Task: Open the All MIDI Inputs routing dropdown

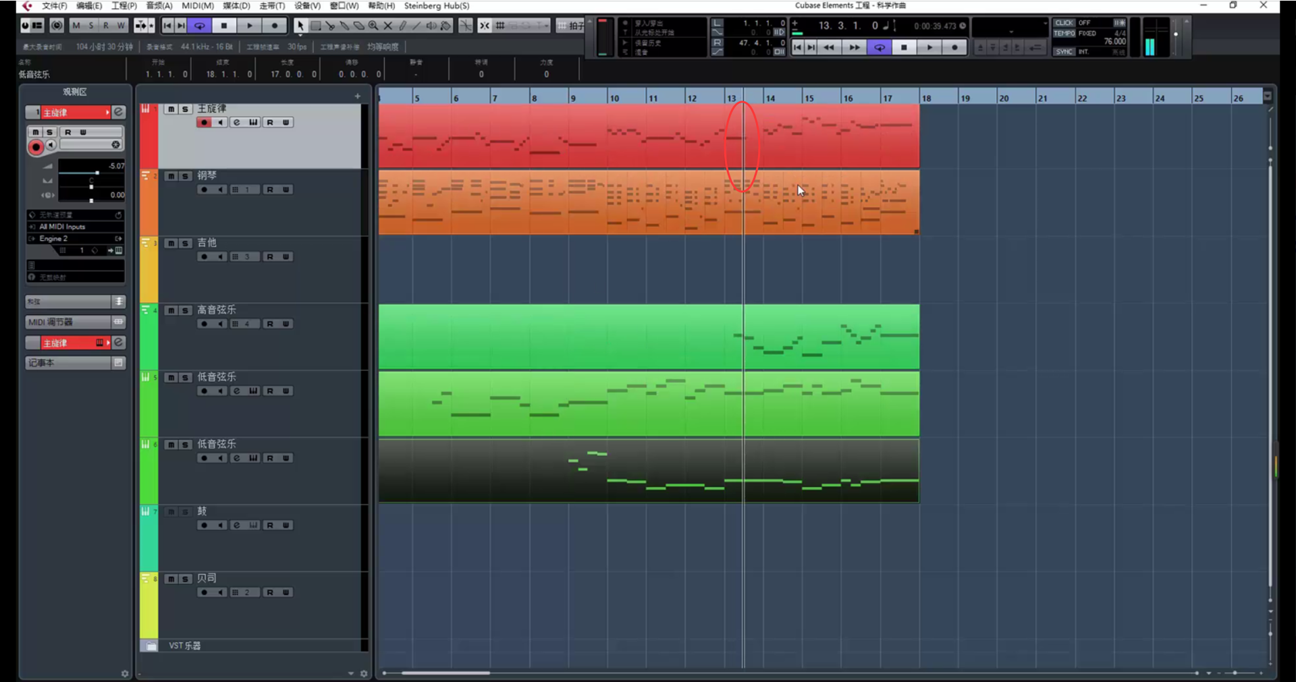Action: click(x=75, y=227)
